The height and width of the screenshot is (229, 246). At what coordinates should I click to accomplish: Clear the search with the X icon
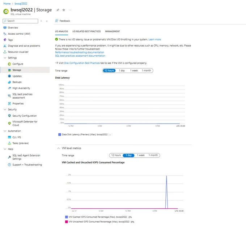[41, 21]
